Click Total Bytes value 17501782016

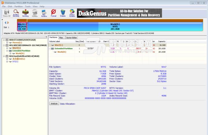coord(160,71)
